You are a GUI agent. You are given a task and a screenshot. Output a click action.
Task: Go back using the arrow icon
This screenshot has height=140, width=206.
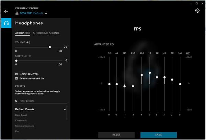coord(6,11)
